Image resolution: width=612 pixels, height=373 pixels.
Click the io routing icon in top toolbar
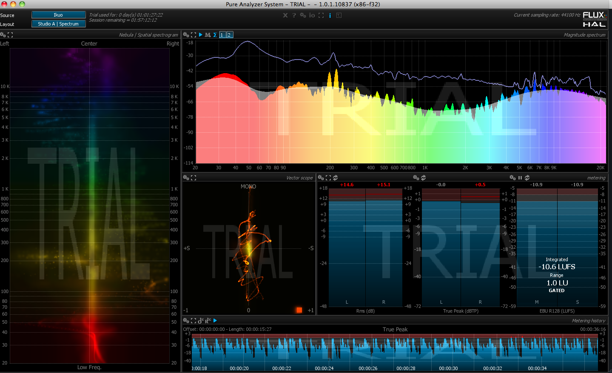pyautogui.click(x=312, y=15)
